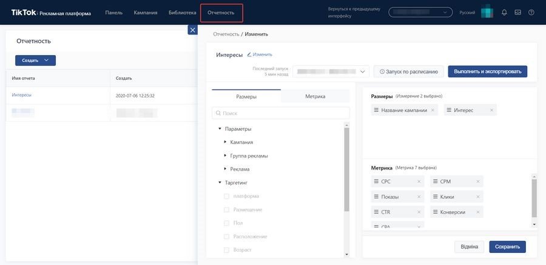
Task: Open the Библиотека menu item
Action: click(x=183, y=13)
